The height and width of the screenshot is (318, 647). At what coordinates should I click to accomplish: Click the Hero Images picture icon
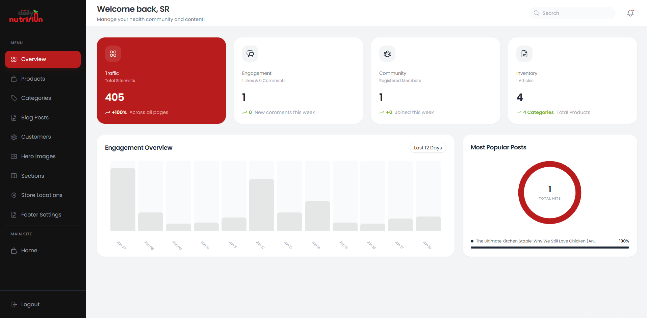pyautogui.click(x=14, y=156)
